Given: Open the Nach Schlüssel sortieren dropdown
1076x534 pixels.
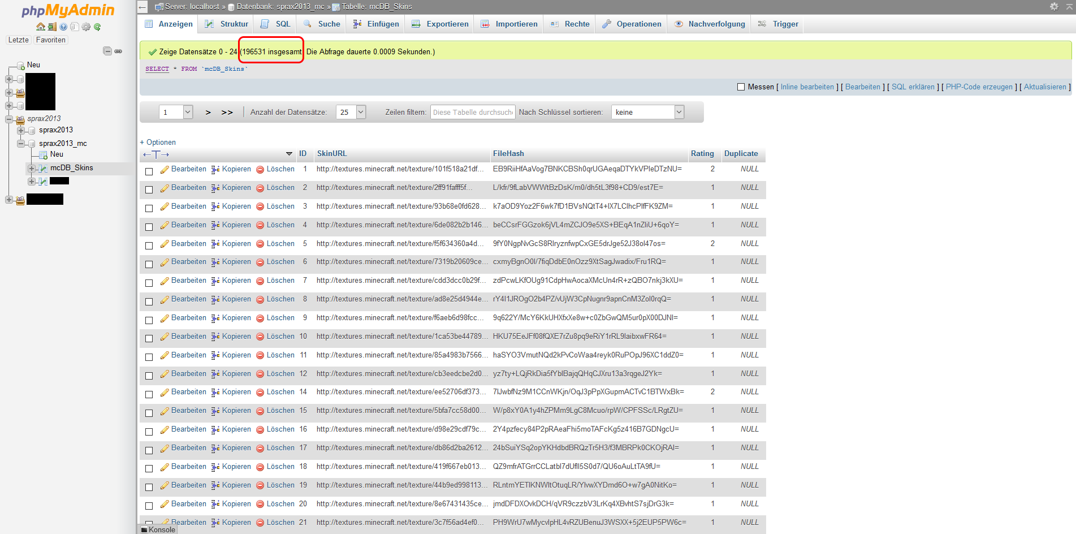Looking at the screenshot, I should click(648, 112).
